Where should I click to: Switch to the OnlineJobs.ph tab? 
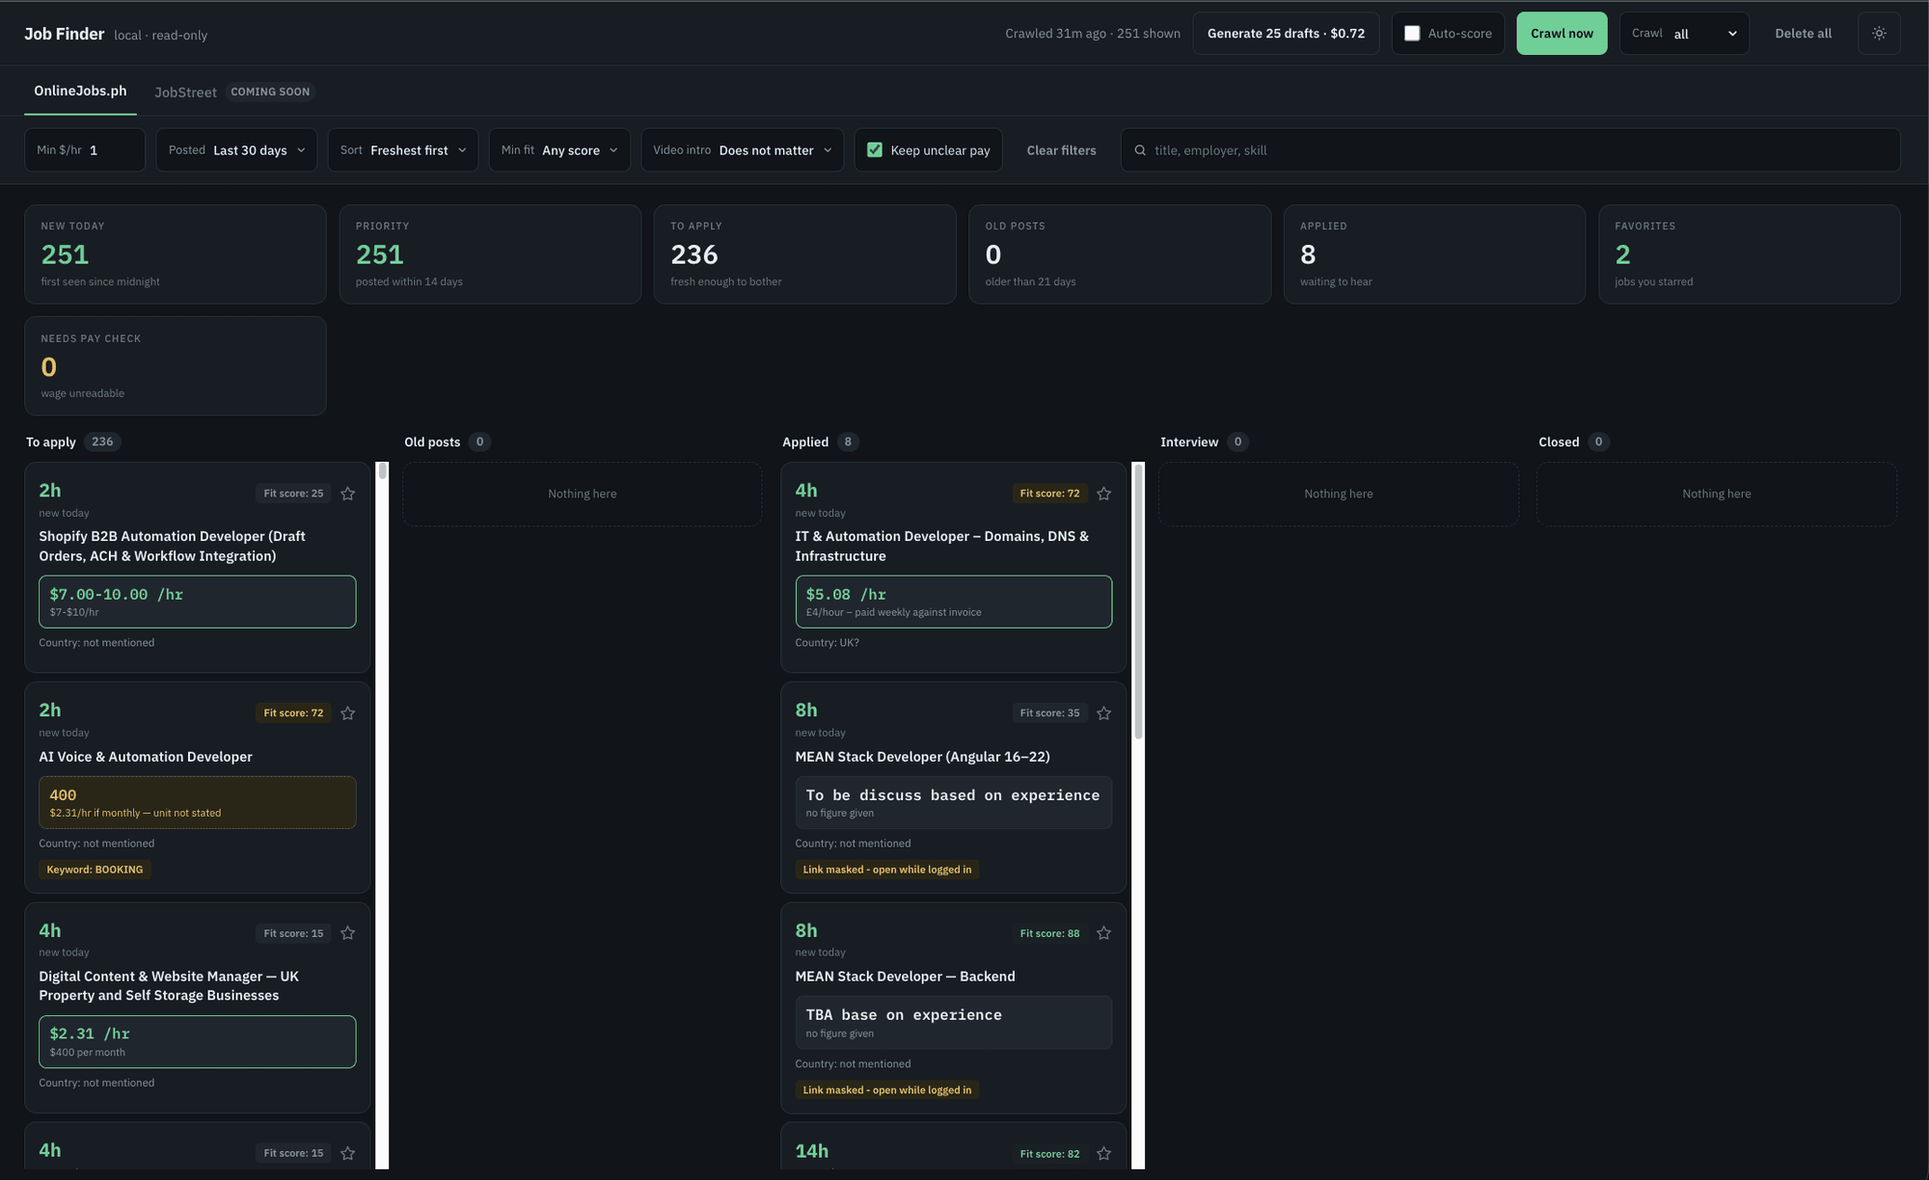(80, 91)
